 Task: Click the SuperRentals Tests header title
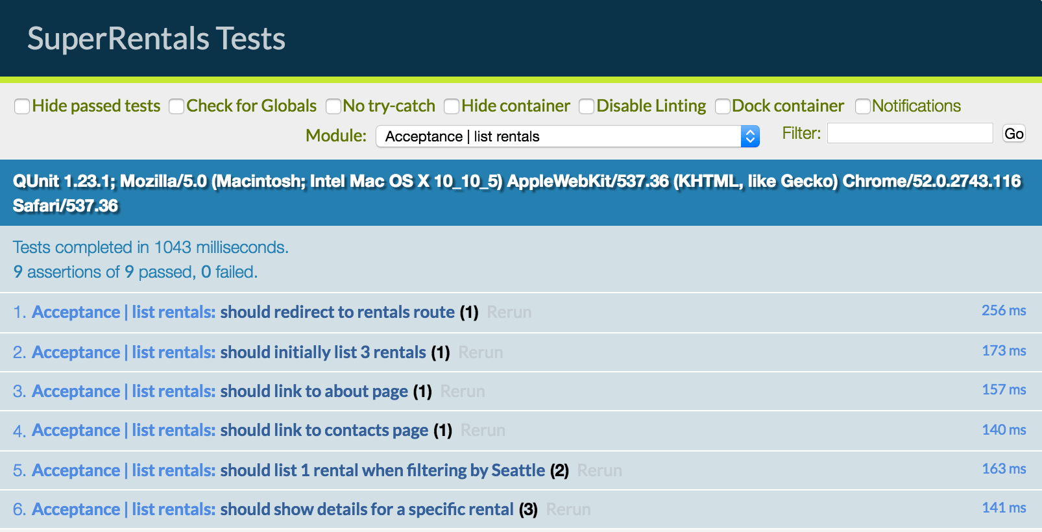pos(156,39)
